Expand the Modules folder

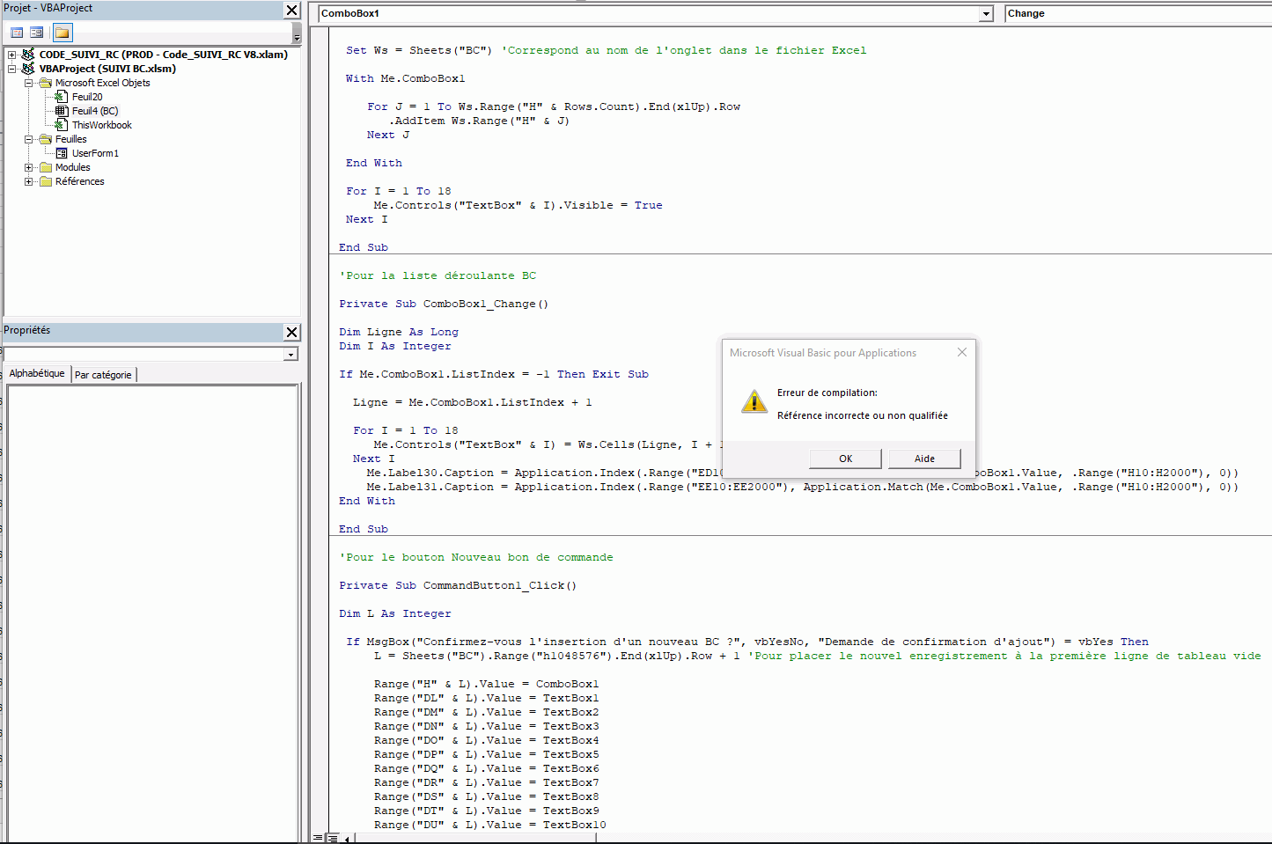coord(29,167)
